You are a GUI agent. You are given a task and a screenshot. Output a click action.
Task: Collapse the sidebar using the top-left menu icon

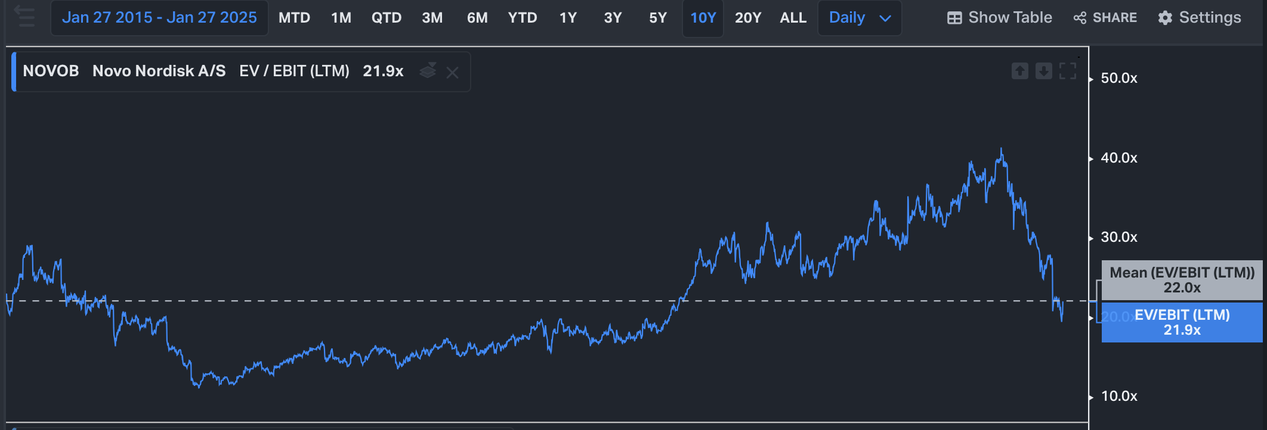click(x=25, y=17)
